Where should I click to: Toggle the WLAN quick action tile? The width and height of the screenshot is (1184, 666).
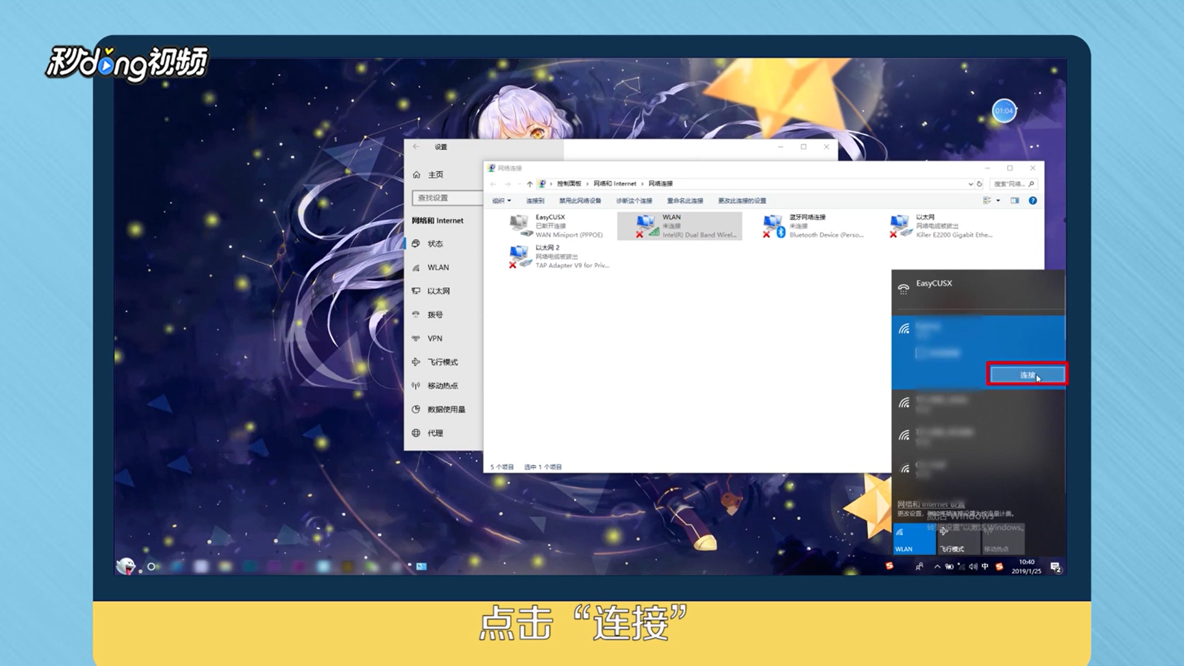914,539
